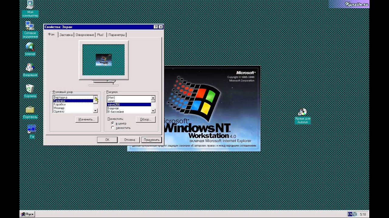
Task: Select the Корзина recycle bin icon
Action: point(30,91)
